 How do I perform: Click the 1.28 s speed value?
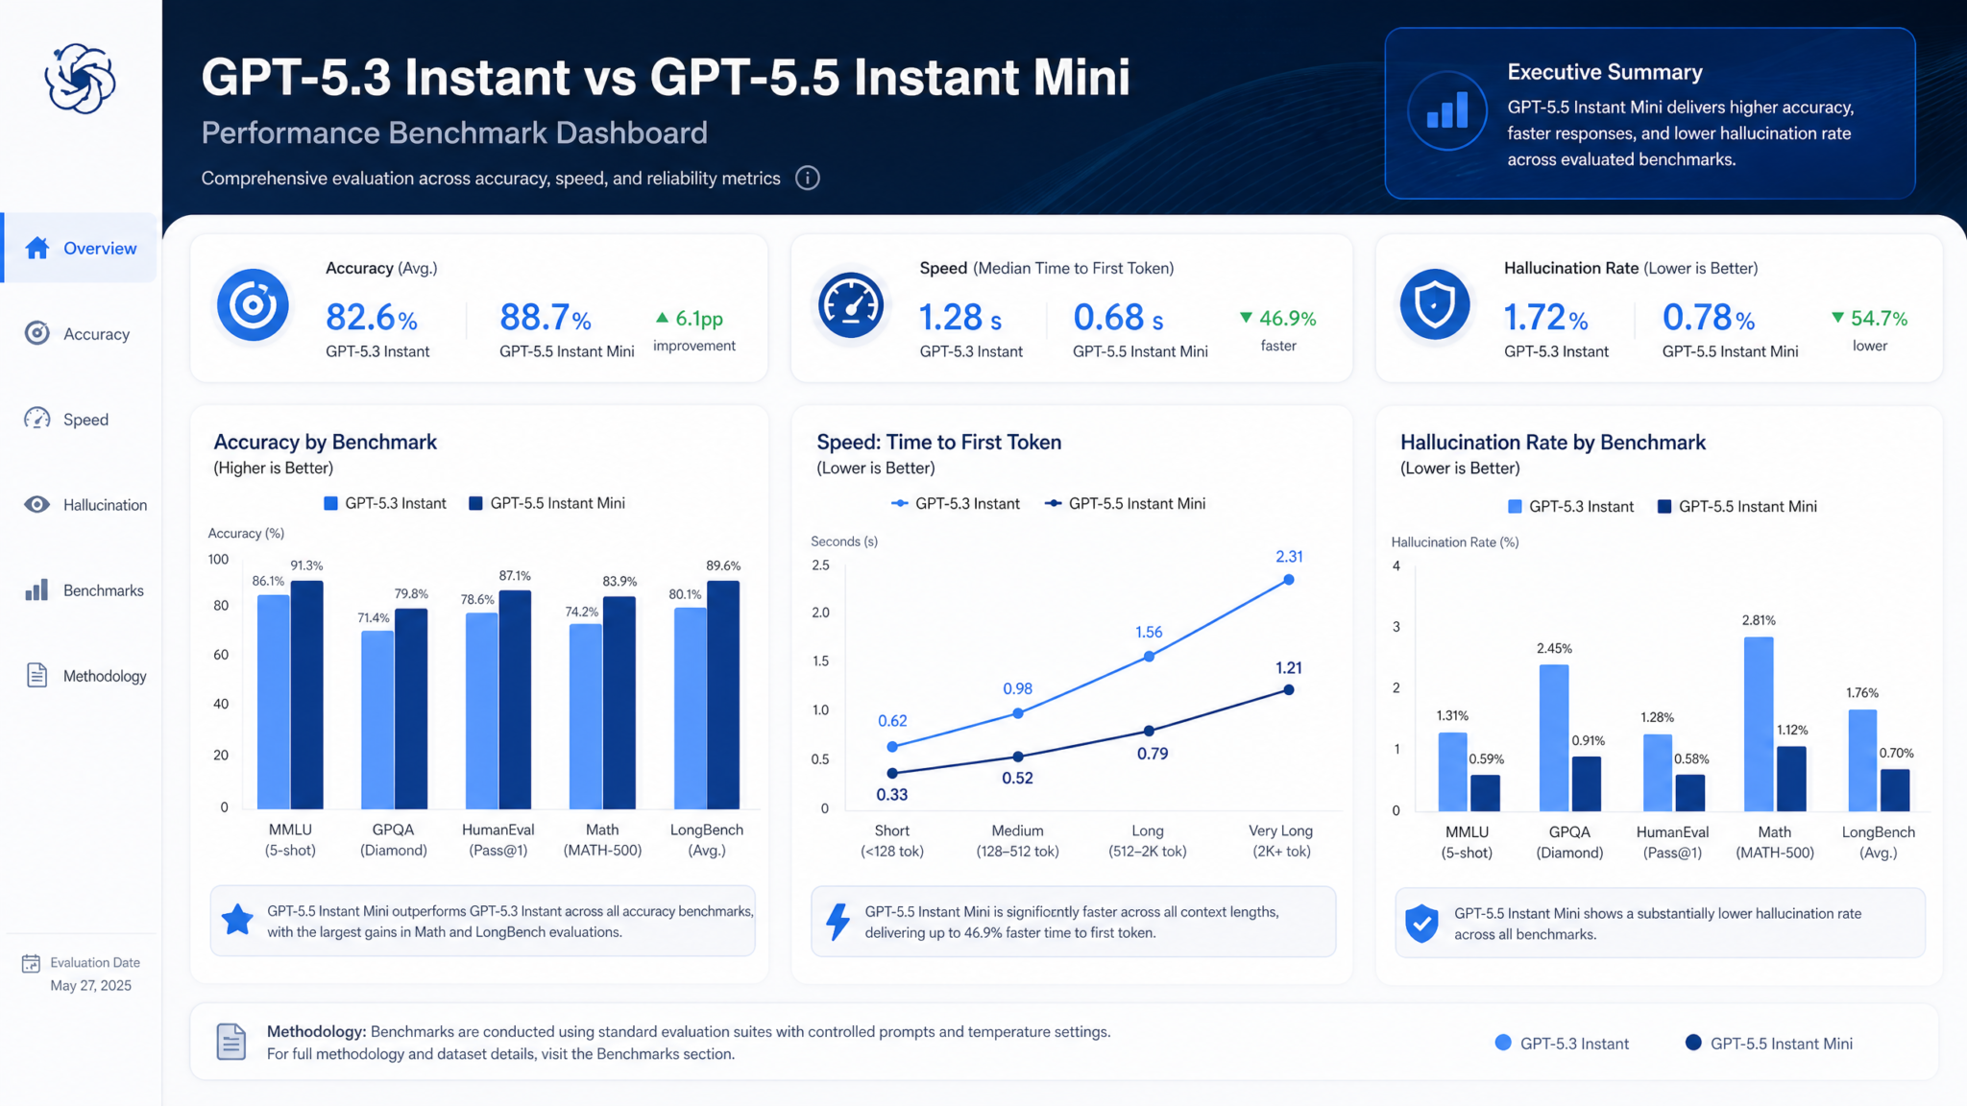click(x=960, y=317)
